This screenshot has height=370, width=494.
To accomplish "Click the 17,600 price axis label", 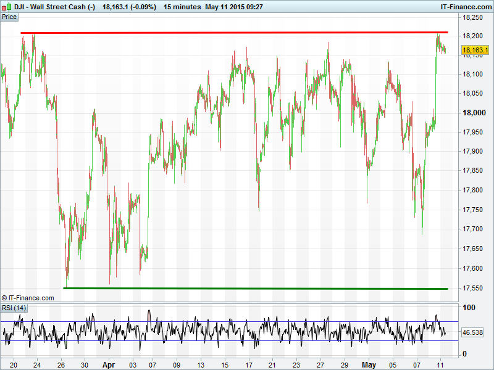I will (x=472, y=268).
